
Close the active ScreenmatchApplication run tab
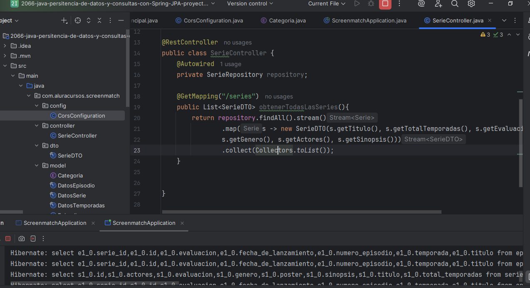[182, 223]
